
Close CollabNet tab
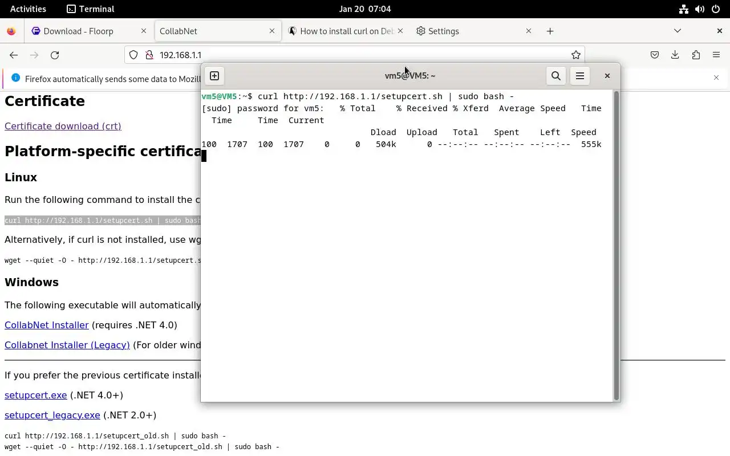(x=272, y=31)
